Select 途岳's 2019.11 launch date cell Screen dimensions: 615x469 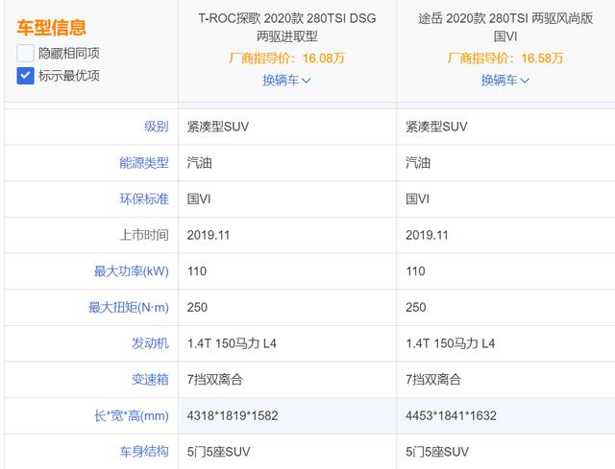(506, 235)
